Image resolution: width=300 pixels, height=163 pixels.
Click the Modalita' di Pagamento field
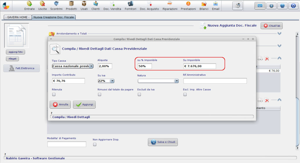point(67,144)
